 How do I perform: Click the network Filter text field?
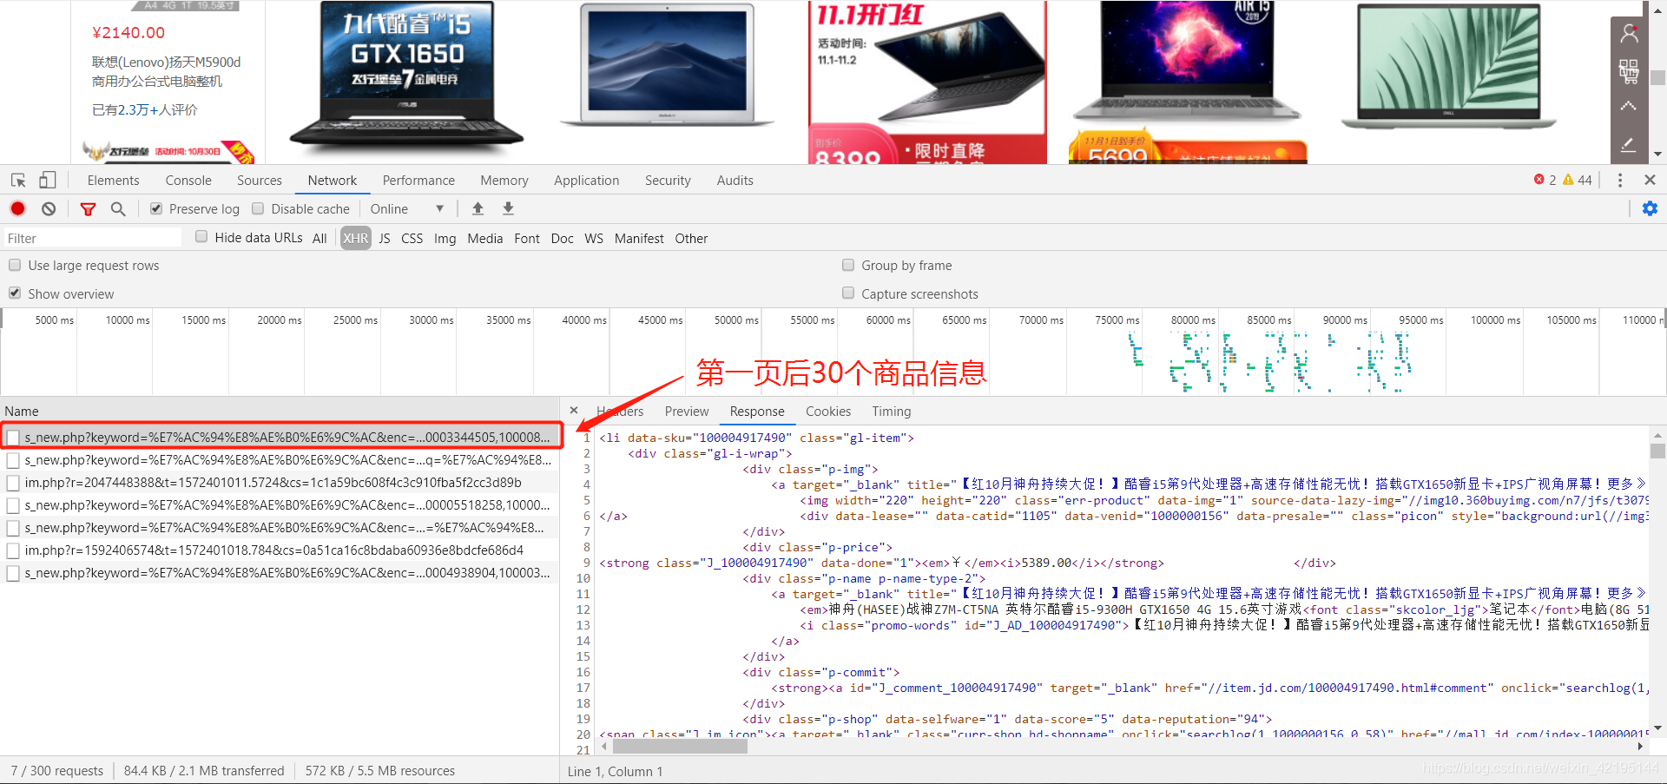click(x=92, y=238)
